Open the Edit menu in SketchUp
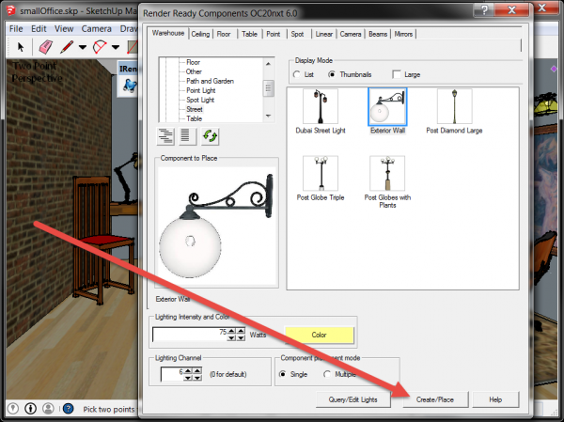The height and width of the screenshot is (422, 564). tap(39, 29)
